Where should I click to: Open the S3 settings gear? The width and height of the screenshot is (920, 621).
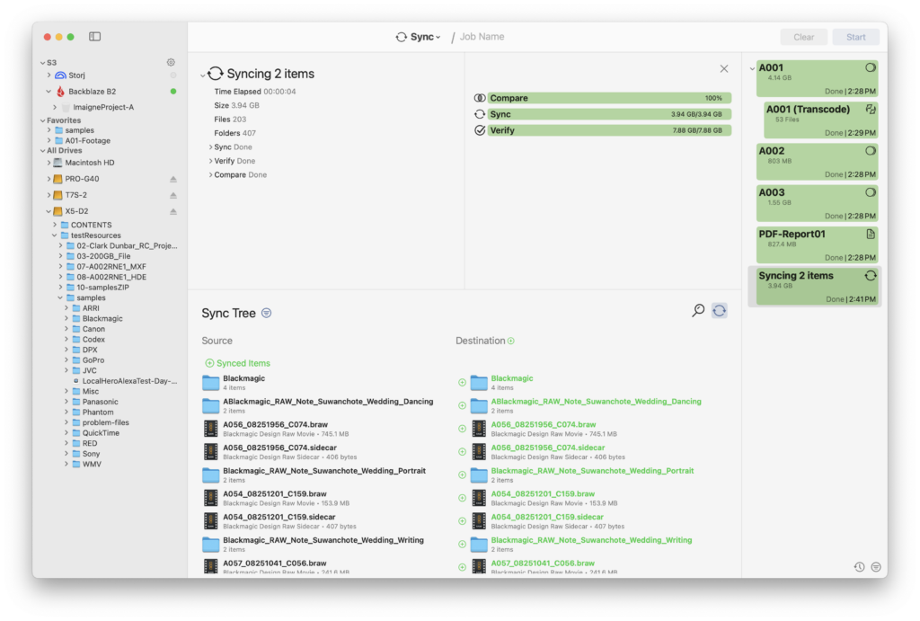(x=171, y=62)
